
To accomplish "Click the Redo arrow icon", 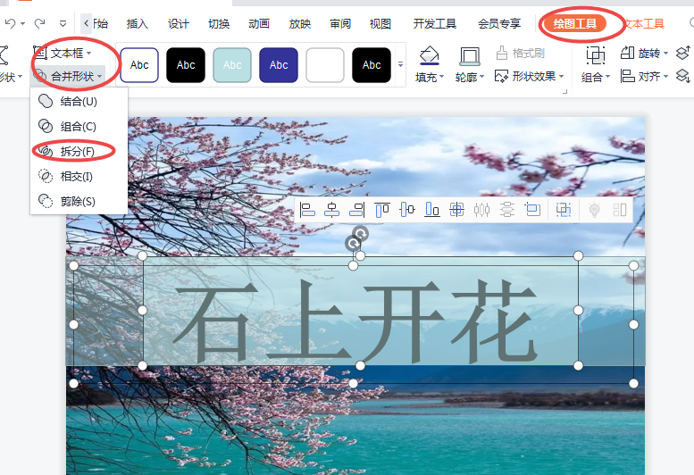I will tap(40, 23).
